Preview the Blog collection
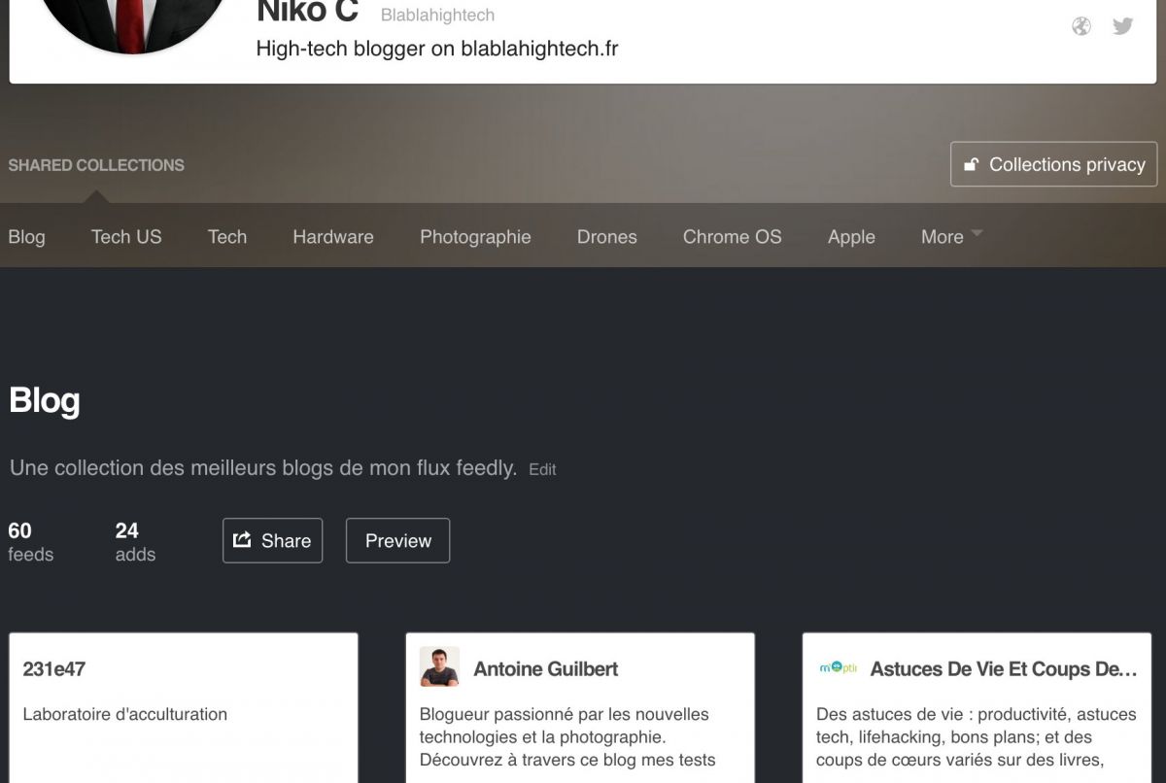The image size is (1166, 783). (397, 540)
